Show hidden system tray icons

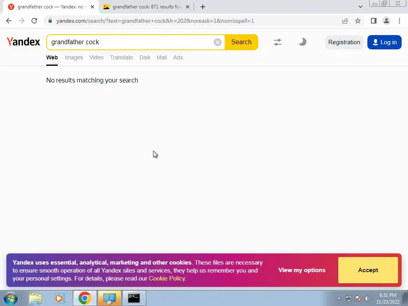coord(339,298)
